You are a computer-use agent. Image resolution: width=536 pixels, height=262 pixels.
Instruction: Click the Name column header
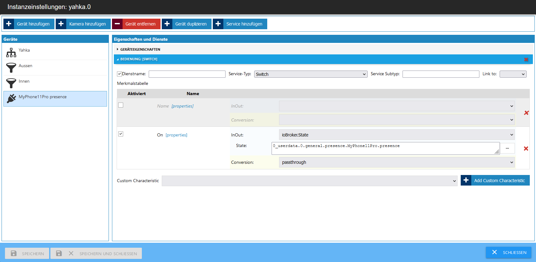[x=193, y=94]
